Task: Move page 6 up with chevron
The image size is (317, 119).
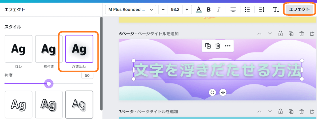Action: tap(259, 33)
